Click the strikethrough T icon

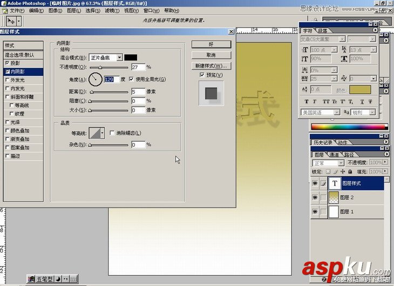[x=370, y=101]
